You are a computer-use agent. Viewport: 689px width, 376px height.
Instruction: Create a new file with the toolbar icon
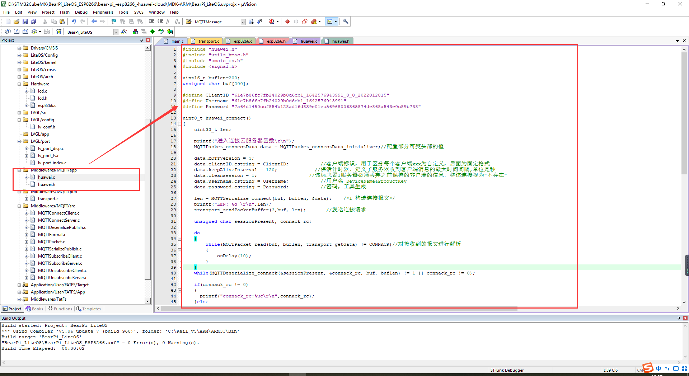tap(8, 22)
